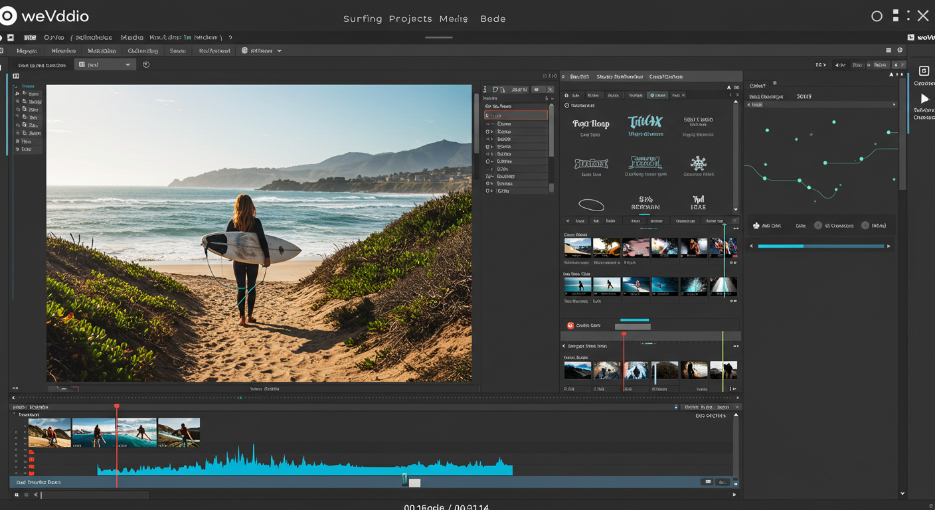Viewport: 935px width, 510px height.
Task: Select the snowflake title preset
Action: pyautogui.click(x=698, y=163)
